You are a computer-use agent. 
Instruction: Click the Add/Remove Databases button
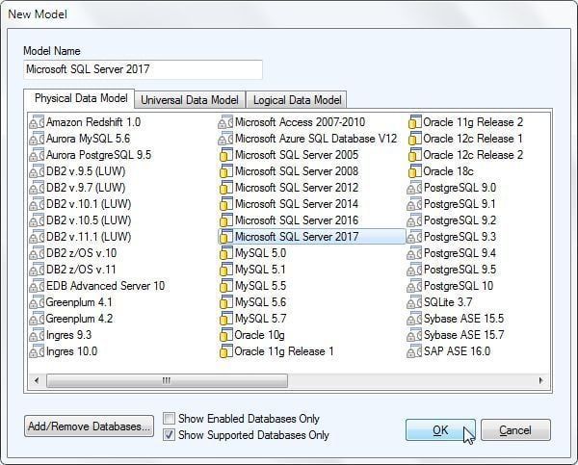(89, 426)
